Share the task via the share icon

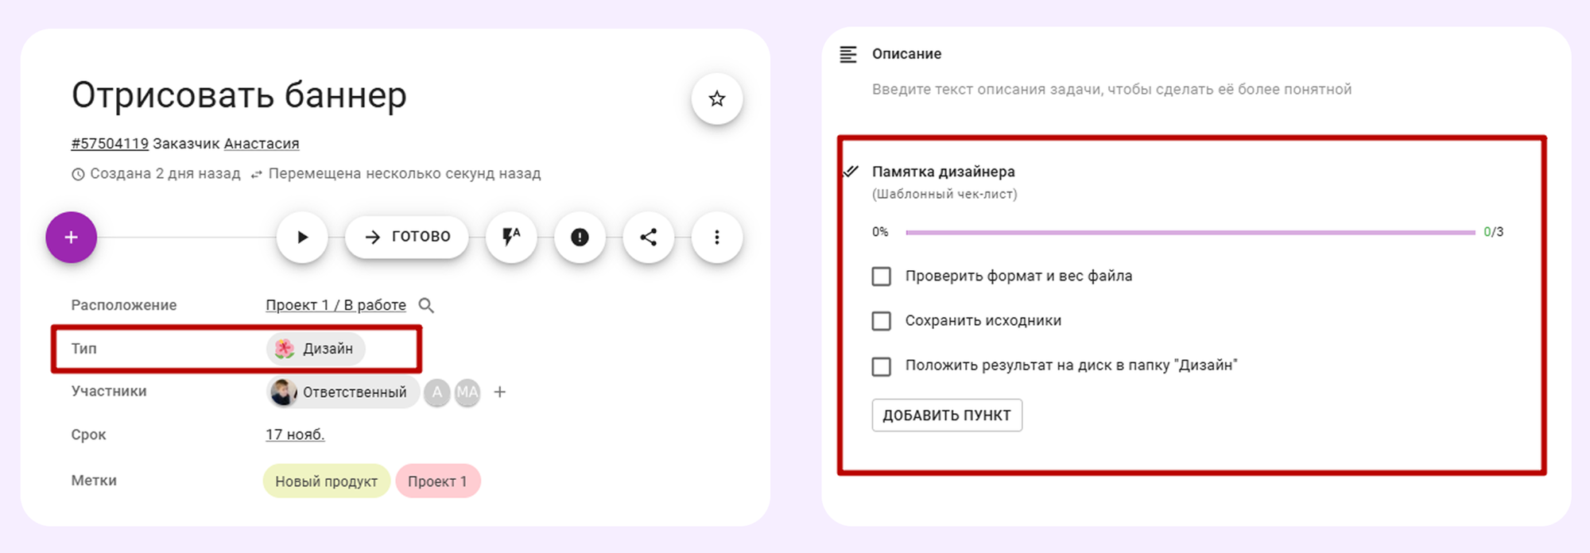point(648,237)
